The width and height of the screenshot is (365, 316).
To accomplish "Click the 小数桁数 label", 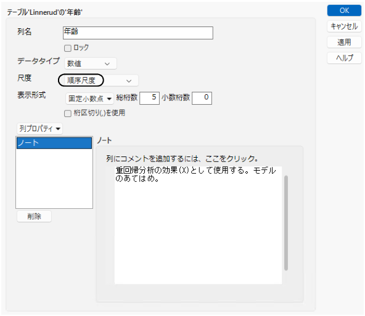I will click(176, 97).
